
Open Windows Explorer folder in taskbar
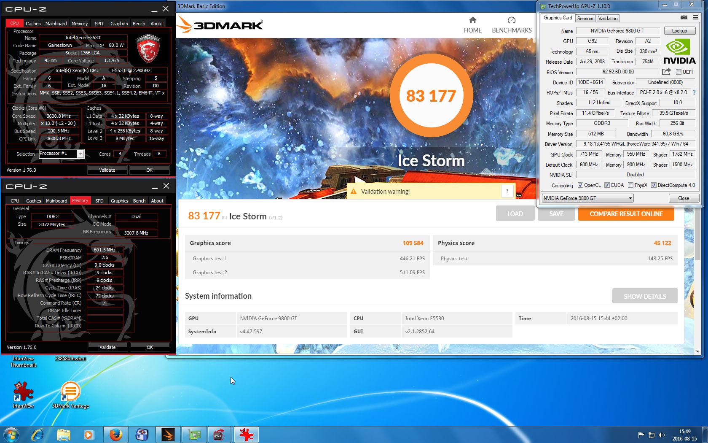tap(64, 435)
